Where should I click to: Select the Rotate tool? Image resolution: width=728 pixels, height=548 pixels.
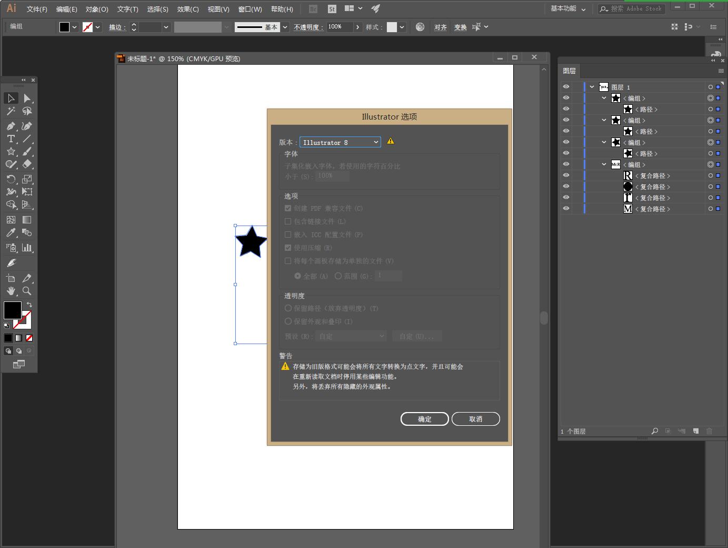[11, 180]
